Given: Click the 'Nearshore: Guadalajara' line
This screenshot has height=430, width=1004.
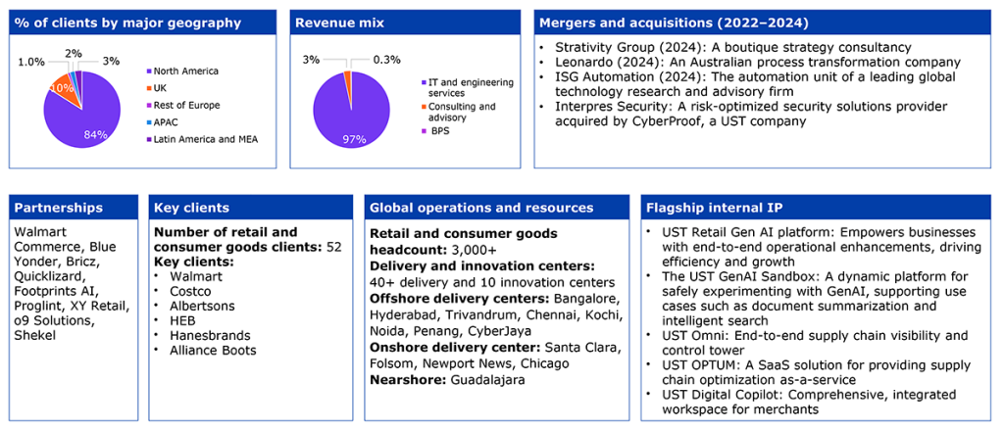Looking at the screenshot, I should [x=447, y=379].
